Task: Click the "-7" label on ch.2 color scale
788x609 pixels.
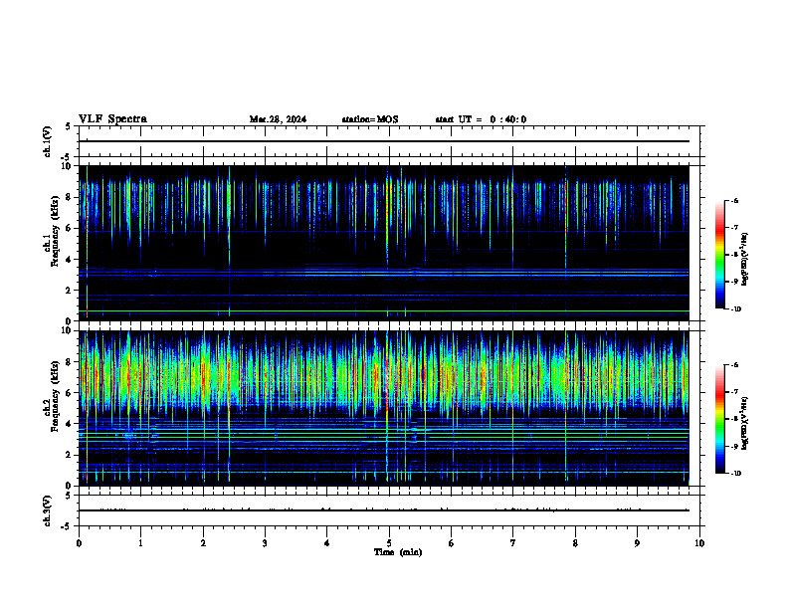Action: pos(734,392)
